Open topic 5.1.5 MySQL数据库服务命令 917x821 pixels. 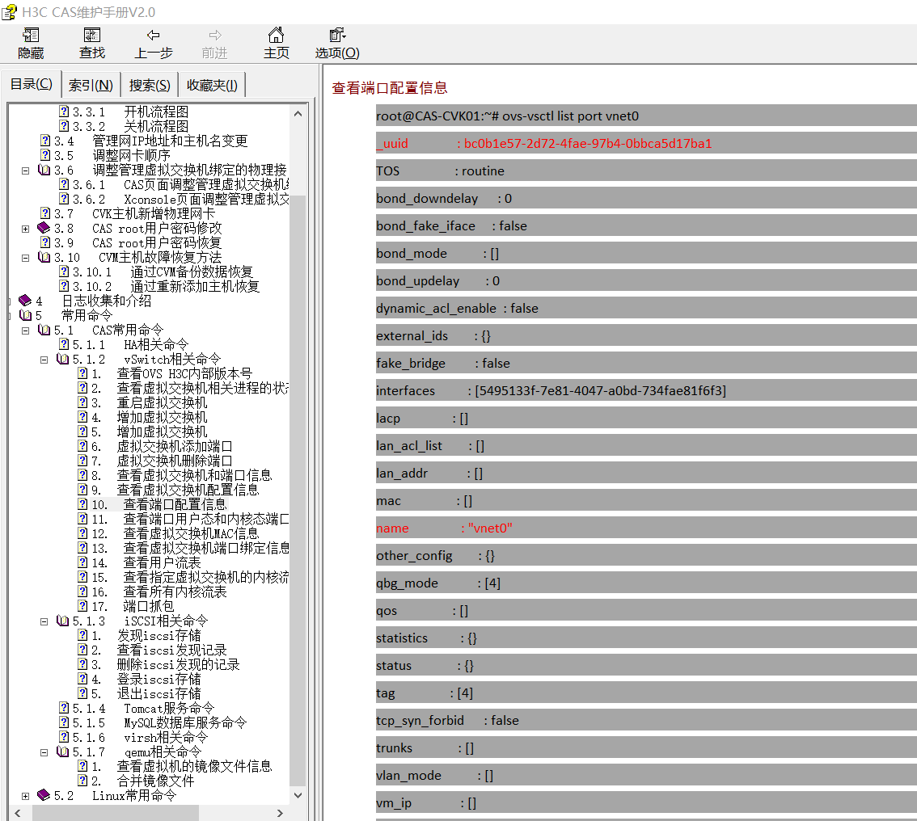159,723
